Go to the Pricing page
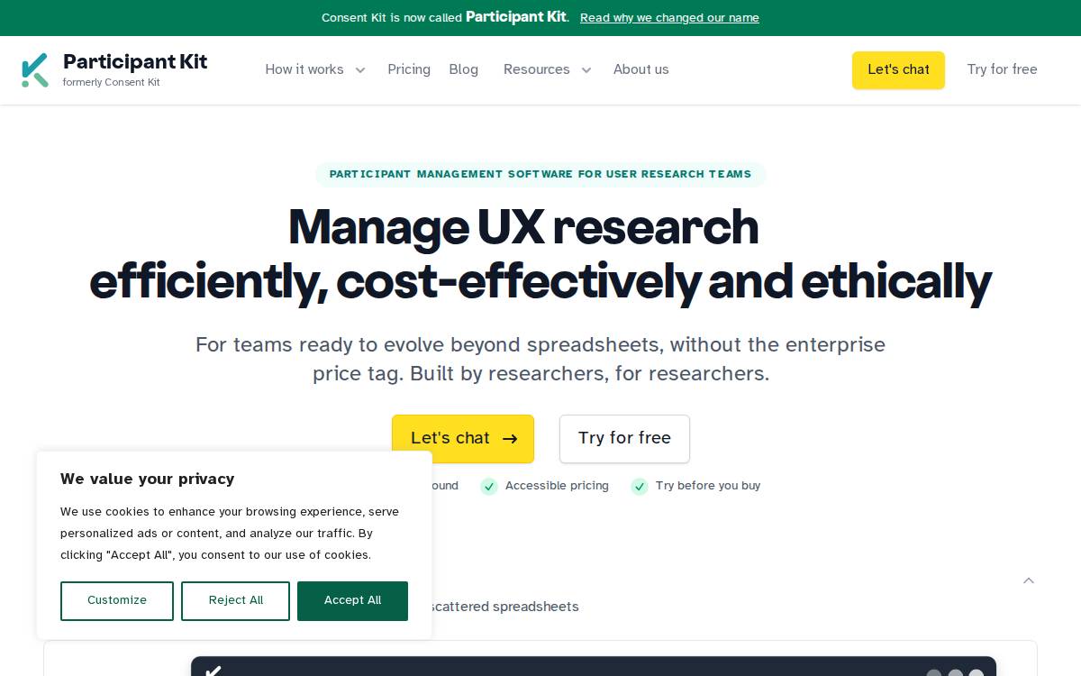 (x=409, y=69)
